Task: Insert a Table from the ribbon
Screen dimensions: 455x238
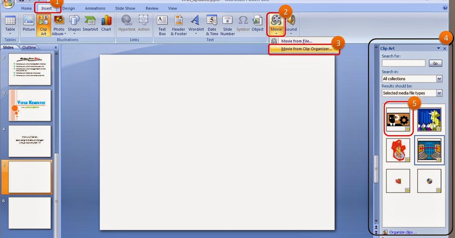Action: click(x=10, y=25)
